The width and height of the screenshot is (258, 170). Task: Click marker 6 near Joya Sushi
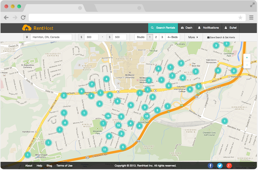(81, 91)
